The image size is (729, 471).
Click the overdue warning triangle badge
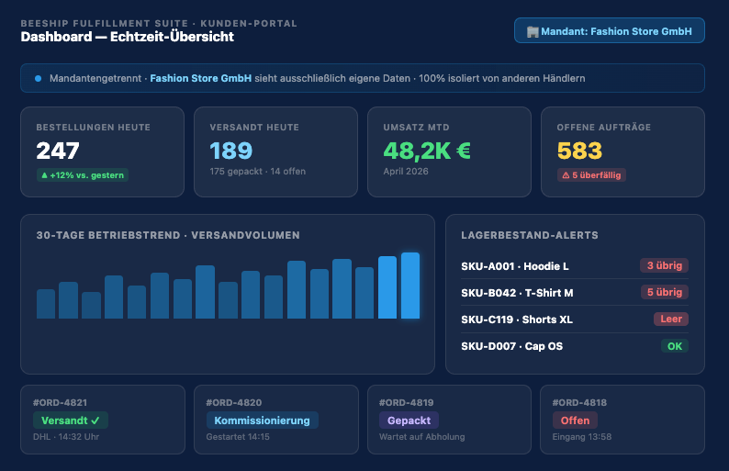pyautogui.click(x=592, y=175)
